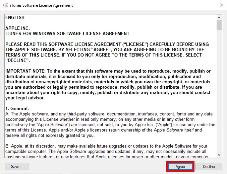Screen dimensions: 227x174
Task: Click the iTUNES FOR WINDOWS SOFTWARE LICENSE AGREEMENT line
Action: pyautogui.click(x=67, y=33)
